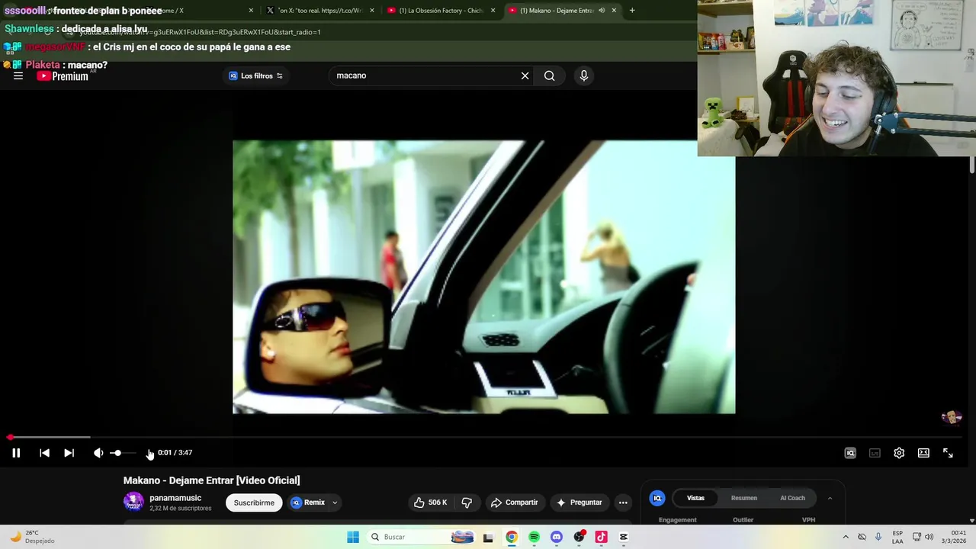Click the video title text
The width and height of the screenshot is (976, 549).
(x=211, y=480)
